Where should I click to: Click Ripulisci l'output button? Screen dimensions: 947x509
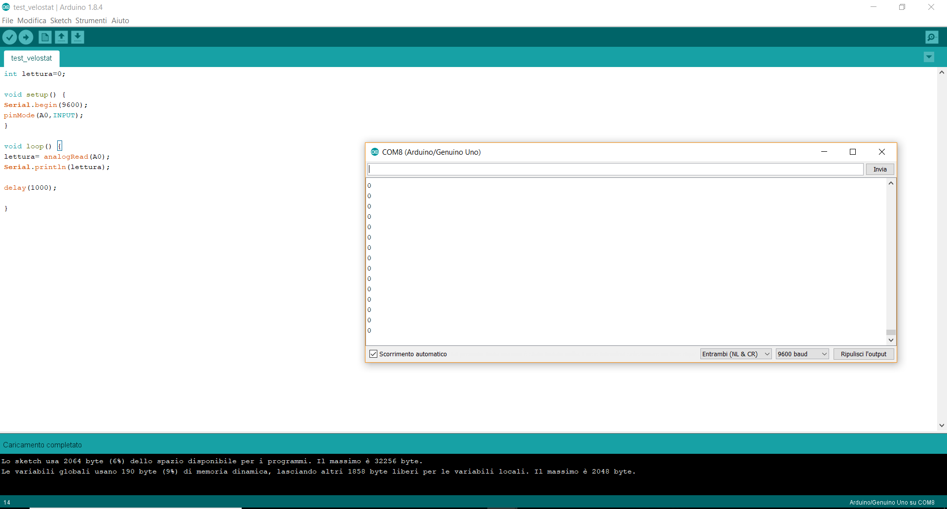(864, 354)
